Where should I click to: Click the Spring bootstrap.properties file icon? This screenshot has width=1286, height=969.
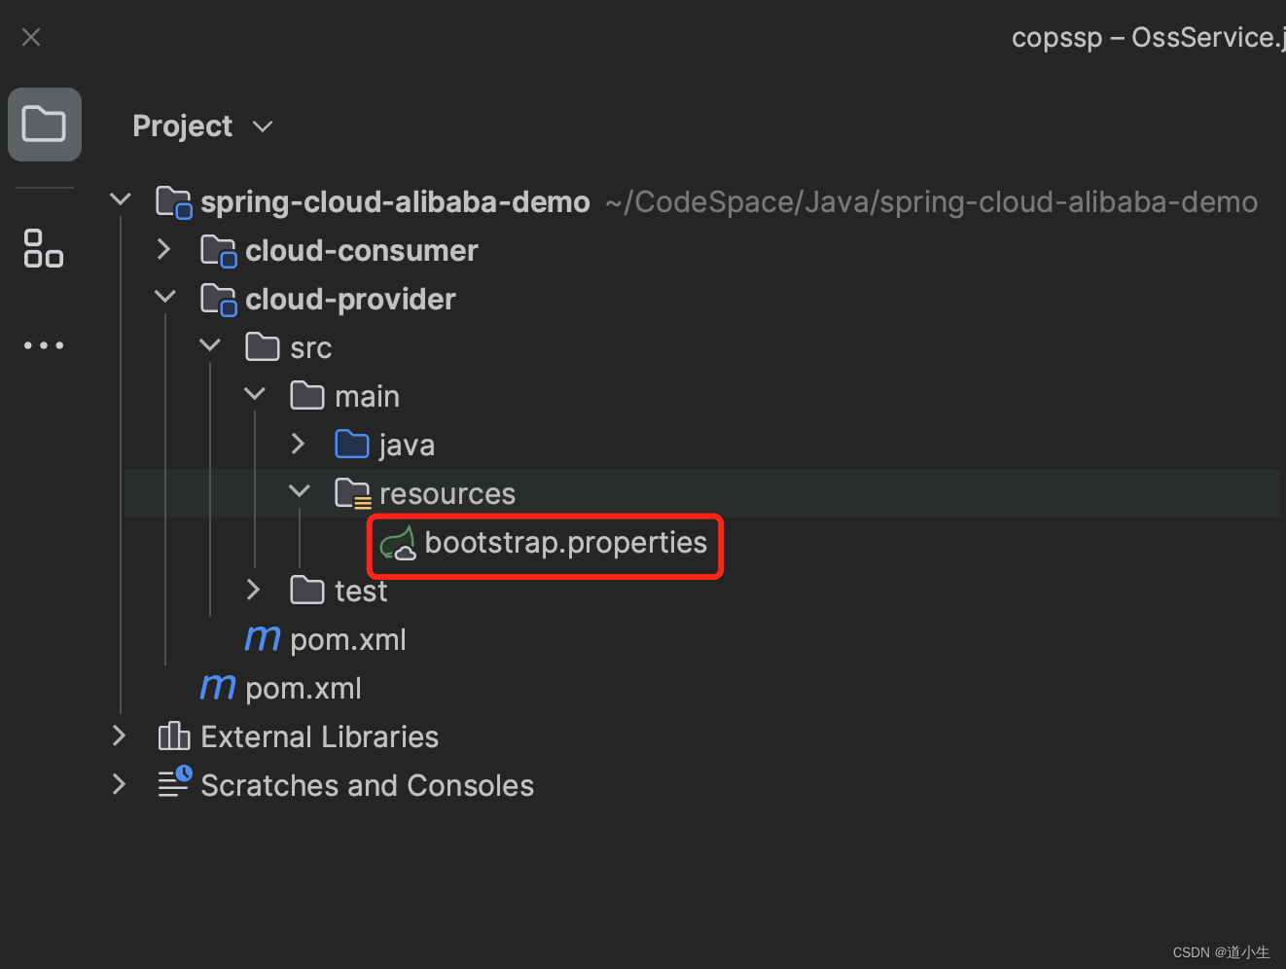(x=398, y=543)
